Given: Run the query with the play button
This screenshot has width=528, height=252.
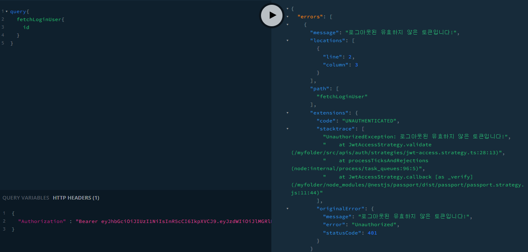Looking at the screenshot, I should tap(272, 15).
